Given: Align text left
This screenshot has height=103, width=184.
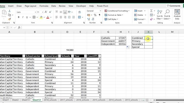Looking at the screenshot, I should (57, 17).
